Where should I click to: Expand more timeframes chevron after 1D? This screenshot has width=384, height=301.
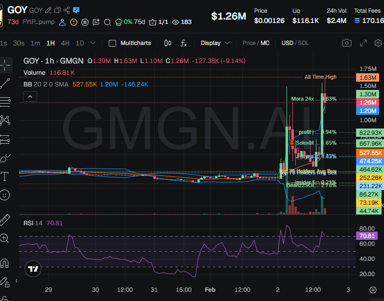93,43
